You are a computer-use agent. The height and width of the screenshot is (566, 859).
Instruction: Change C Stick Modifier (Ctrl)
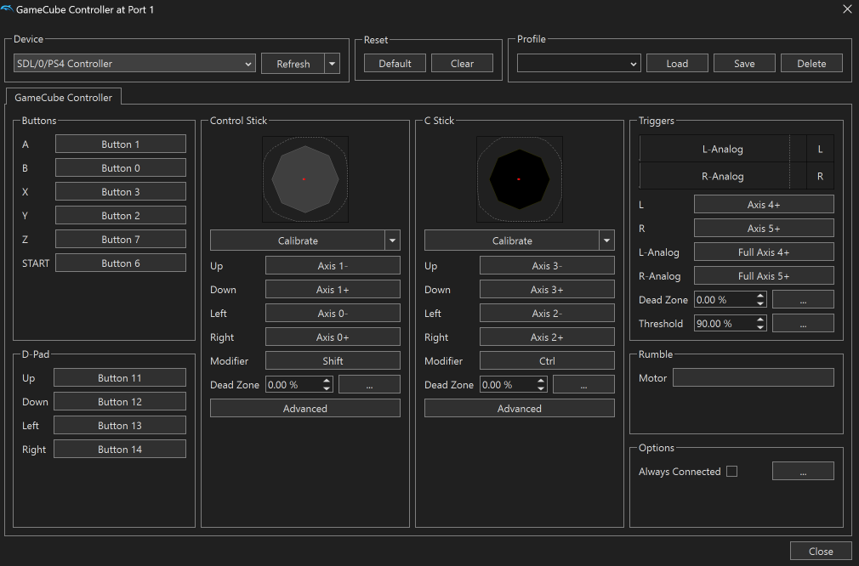[x=547, y=360]
